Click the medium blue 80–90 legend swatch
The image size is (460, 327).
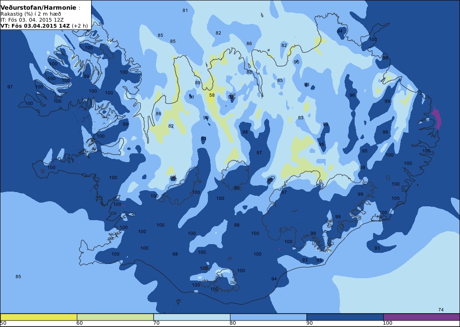tap(269, 317)
